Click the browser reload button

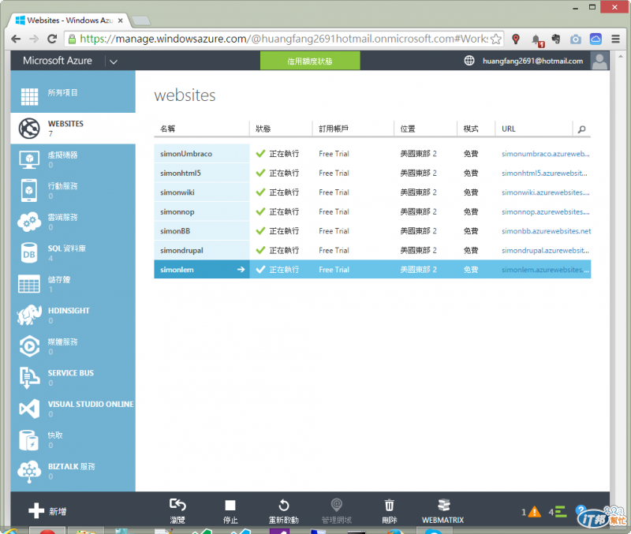(52, 39)
